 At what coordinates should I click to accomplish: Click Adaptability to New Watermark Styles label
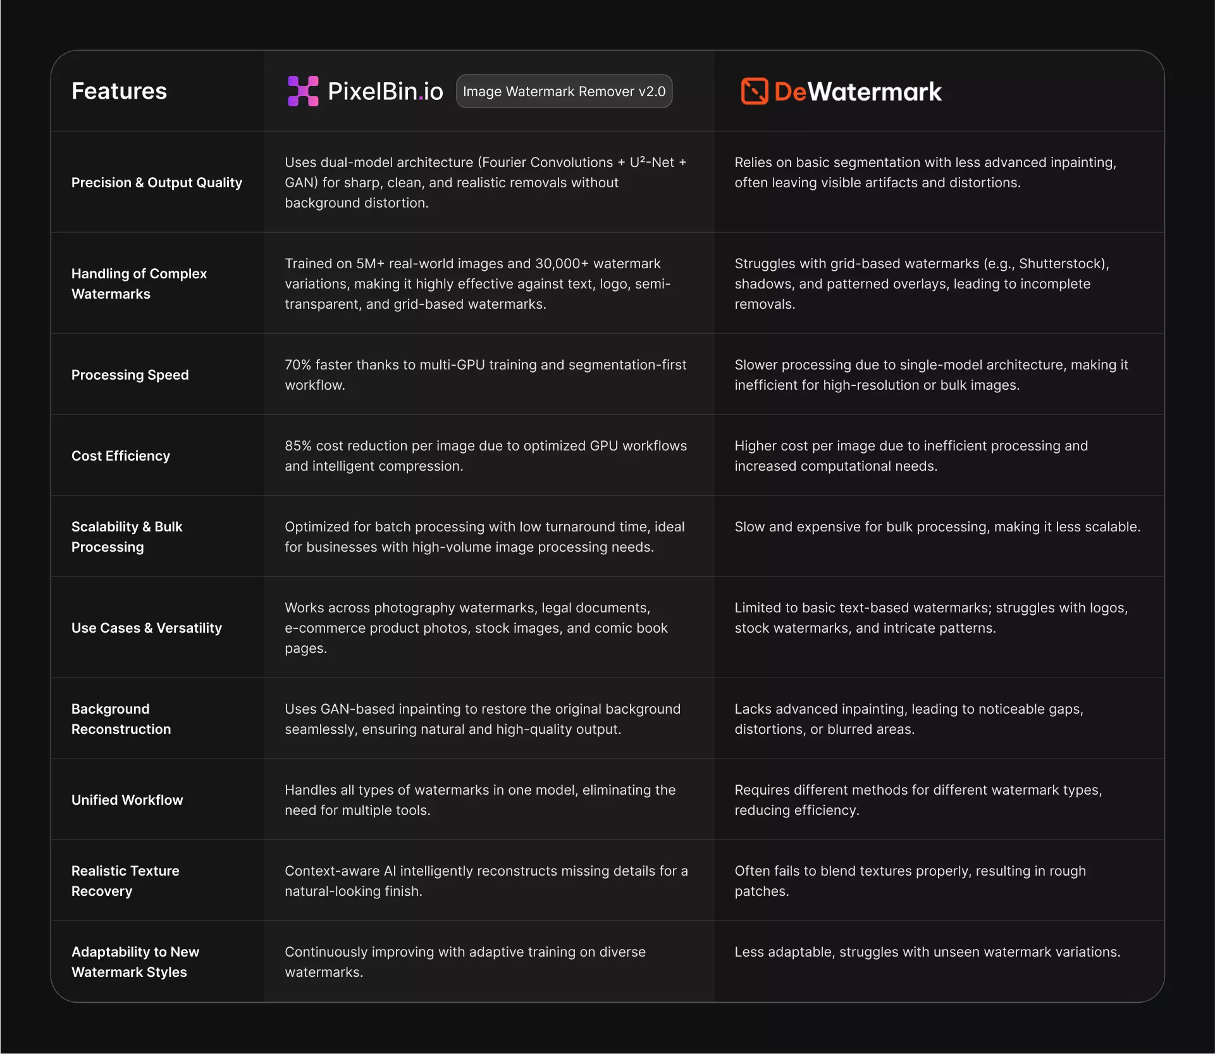click(x=135, y=962)
